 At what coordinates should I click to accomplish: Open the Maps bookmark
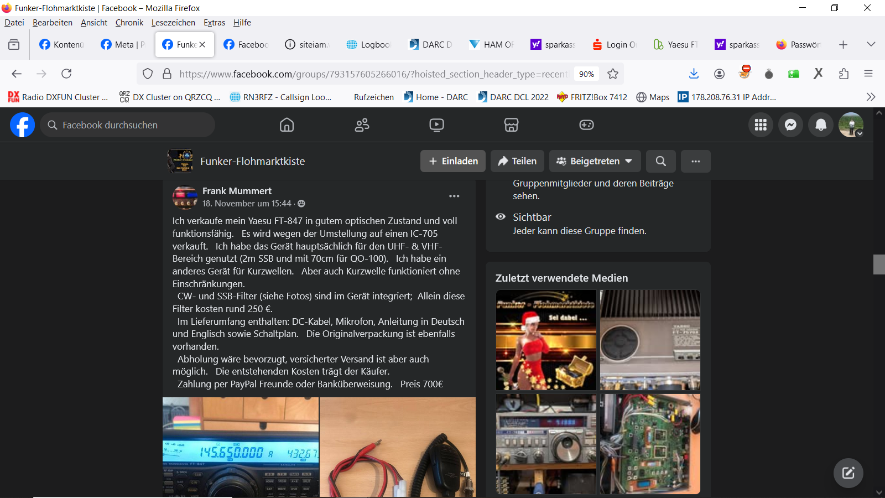click(653, 97)
